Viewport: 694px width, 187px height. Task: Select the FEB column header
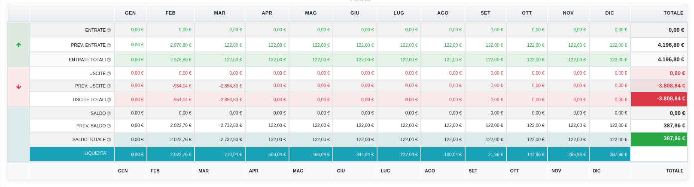coord(170,13)
